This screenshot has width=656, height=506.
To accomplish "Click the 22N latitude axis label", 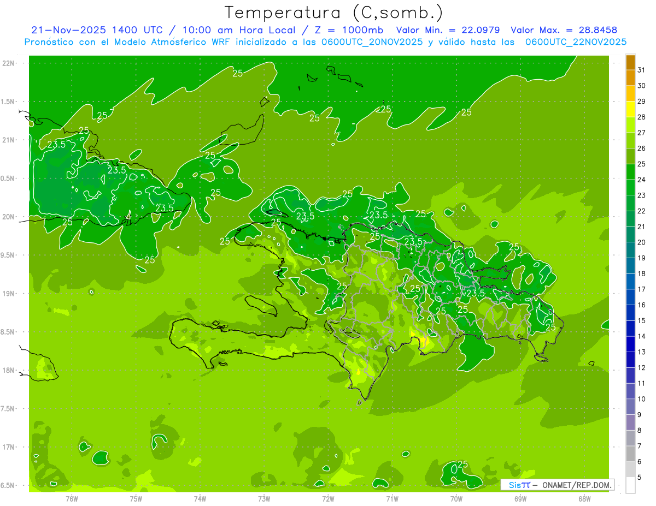I will tap(8, 63).
